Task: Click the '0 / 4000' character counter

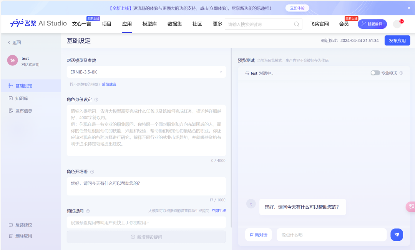Action: [x=218, y=160]
